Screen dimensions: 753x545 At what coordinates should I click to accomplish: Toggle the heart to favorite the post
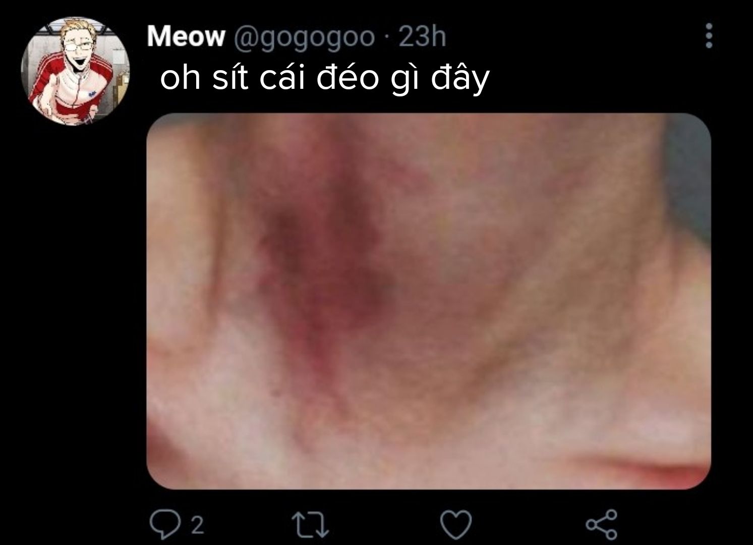[x=456, y=525]
